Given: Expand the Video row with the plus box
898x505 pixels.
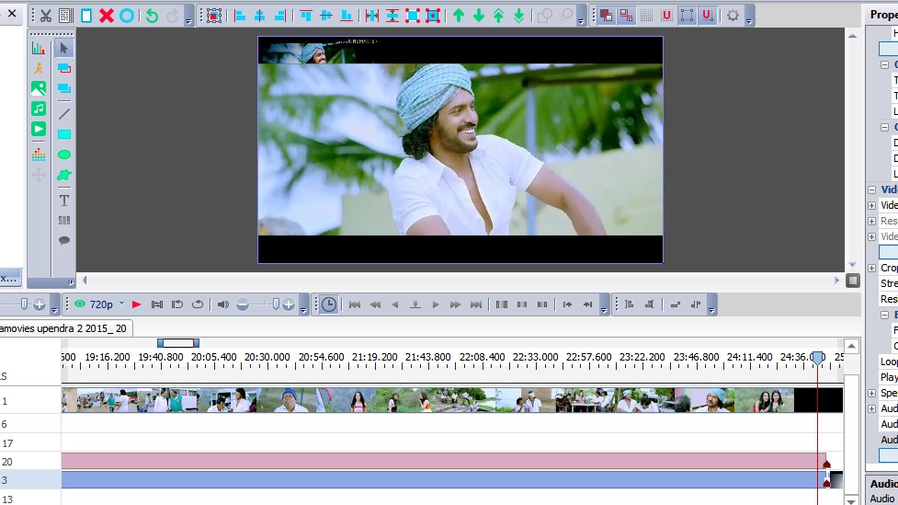Looking at the screenshot, I should tap(871, 205).
